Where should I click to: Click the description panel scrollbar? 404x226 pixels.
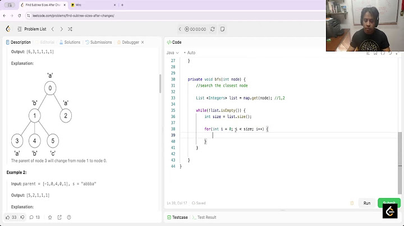160,84
